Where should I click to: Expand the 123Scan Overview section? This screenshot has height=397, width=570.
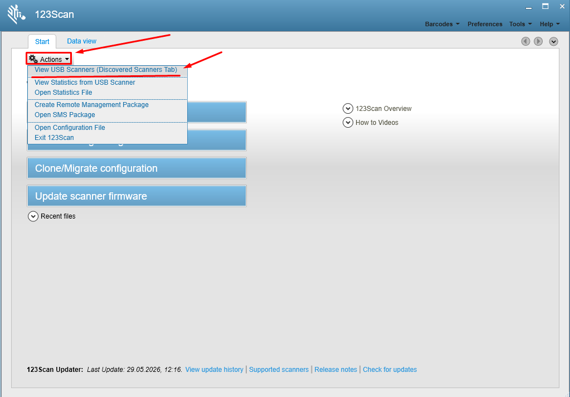[x=348, y=108]
